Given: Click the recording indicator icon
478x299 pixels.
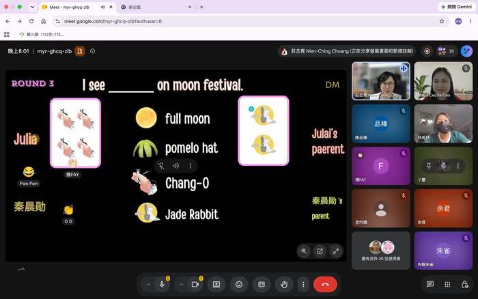Looking at the screenshot, I should coord(427,51).
